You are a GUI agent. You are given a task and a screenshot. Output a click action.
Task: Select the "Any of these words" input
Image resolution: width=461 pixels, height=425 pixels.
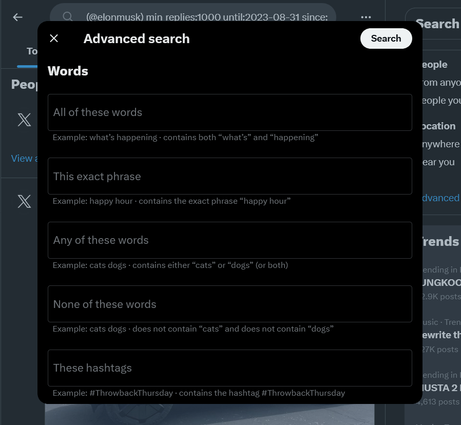pyautogui.click(x=229, y=240)
